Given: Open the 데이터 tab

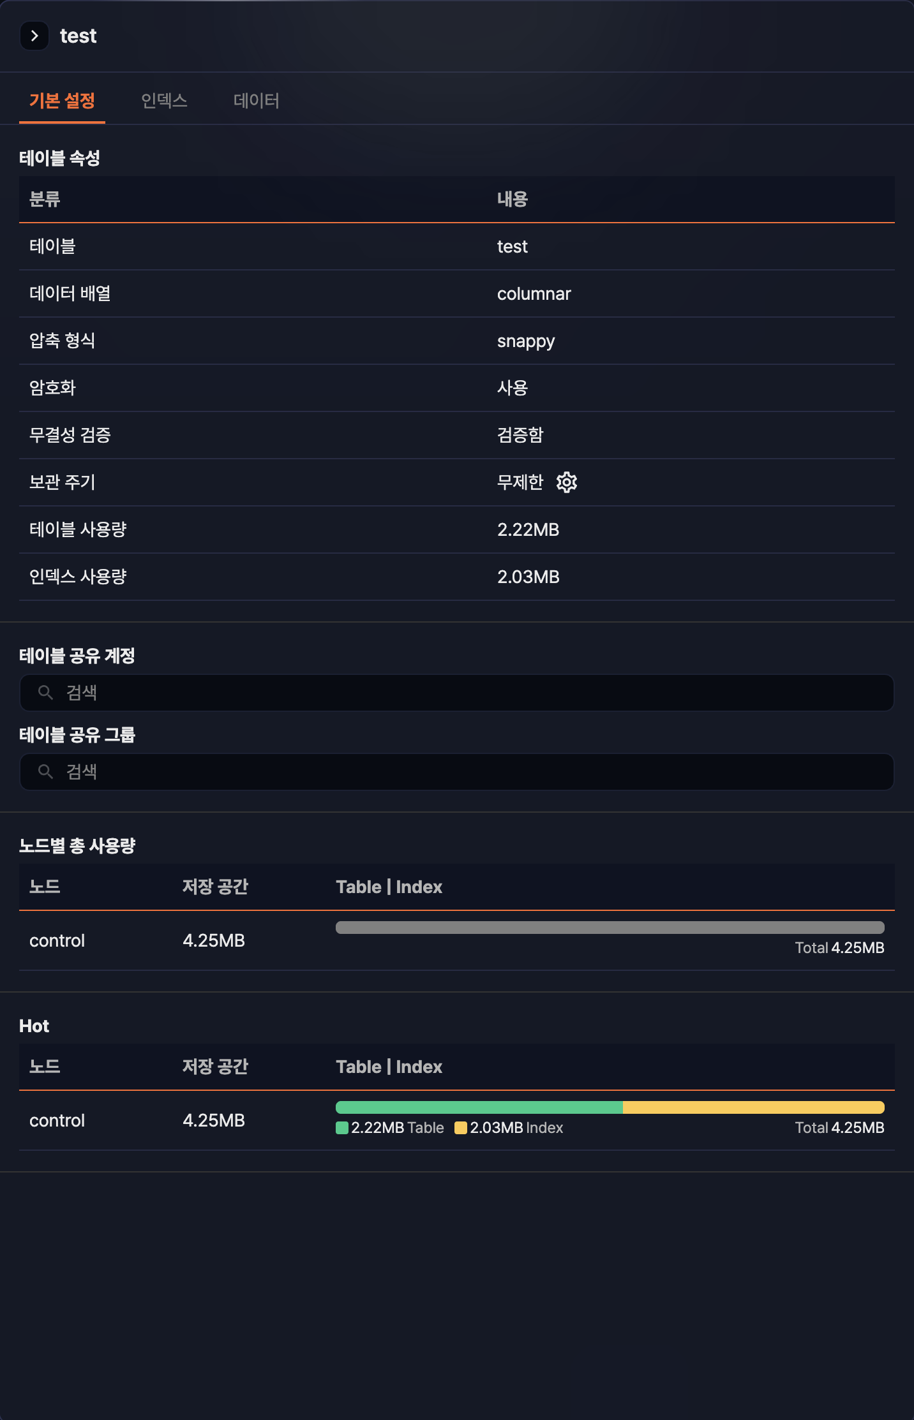Looking at the screenshot, I should 256,101.
